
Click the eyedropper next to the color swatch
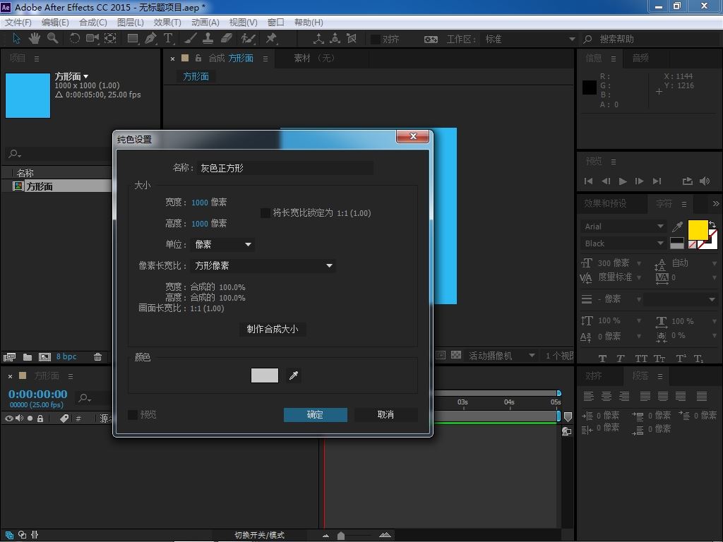pyautogui.click(x=294, y=376)
